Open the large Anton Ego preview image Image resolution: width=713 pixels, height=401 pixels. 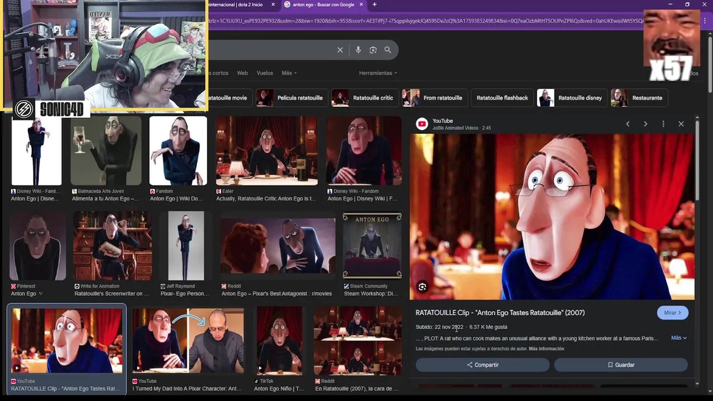point(552,217)
